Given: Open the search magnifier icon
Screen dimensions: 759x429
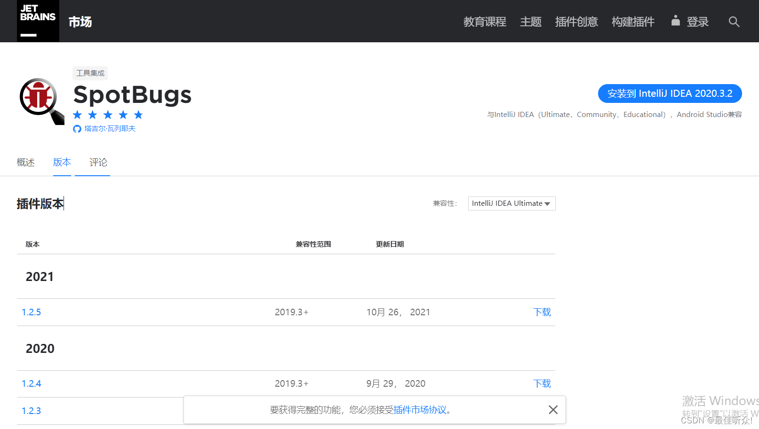Looking at the screenshot, I should point(734,22).
